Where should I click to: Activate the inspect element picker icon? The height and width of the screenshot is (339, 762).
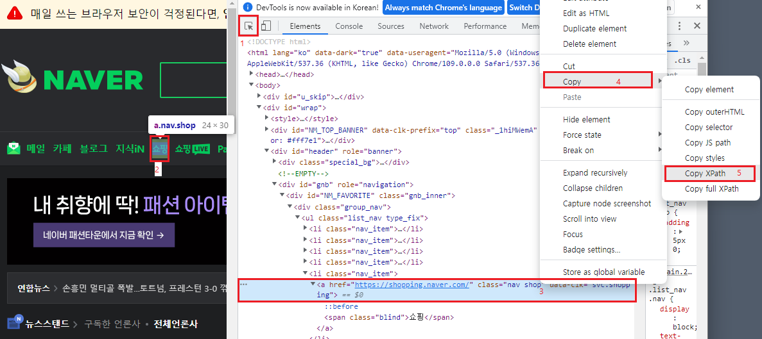click(x=249, y=26)
